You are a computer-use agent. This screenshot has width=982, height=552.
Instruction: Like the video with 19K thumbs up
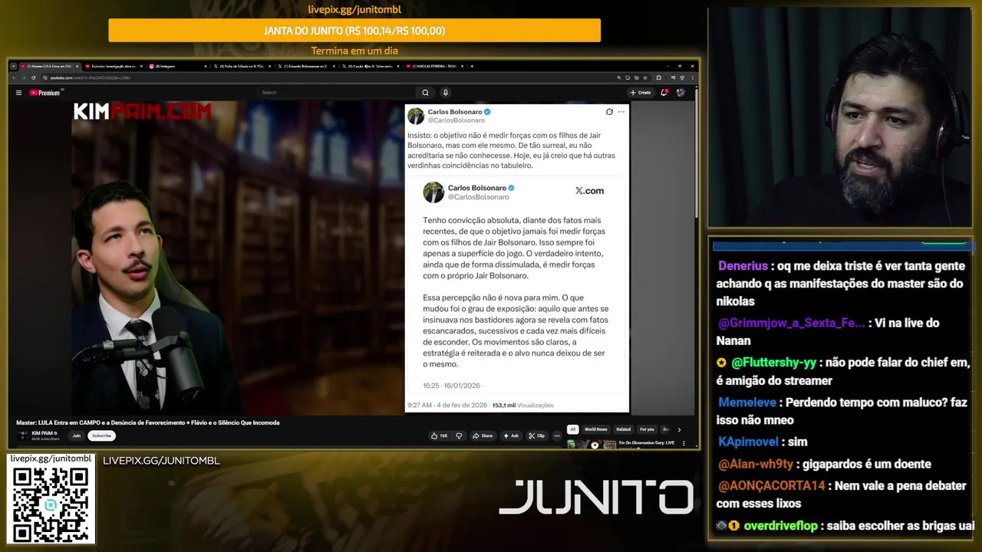(440, 435)
